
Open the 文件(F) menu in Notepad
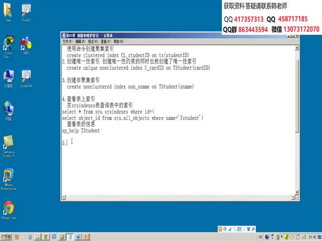(67, 42)
